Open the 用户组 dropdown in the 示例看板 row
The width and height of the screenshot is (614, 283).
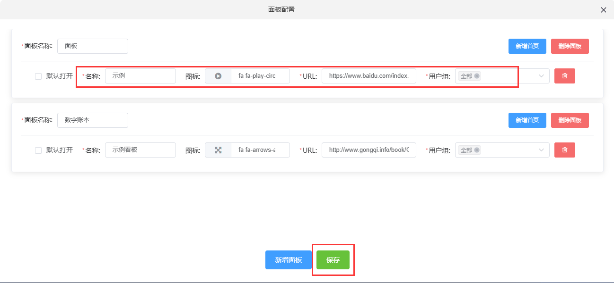click(x=541, y=150)
